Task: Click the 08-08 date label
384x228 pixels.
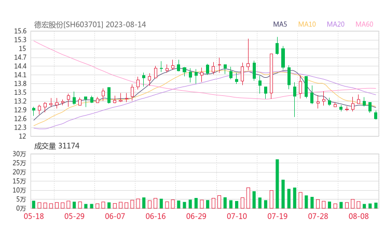Action: coord(359,216)
